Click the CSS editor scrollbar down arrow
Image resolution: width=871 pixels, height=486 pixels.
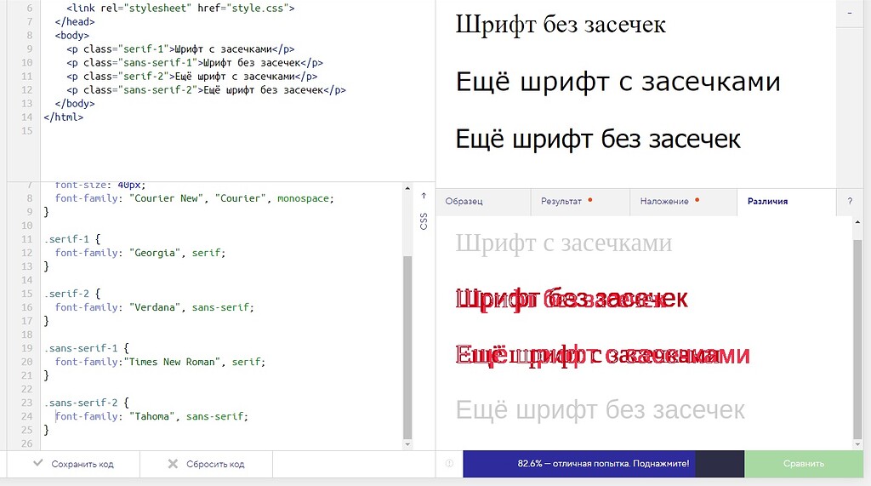click(x=407, y=443)
